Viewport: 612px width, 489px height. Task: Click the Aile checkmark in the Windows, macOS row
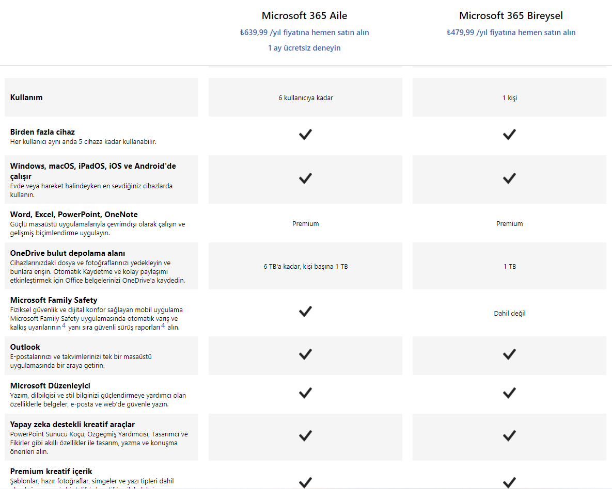tap(305, 178)
